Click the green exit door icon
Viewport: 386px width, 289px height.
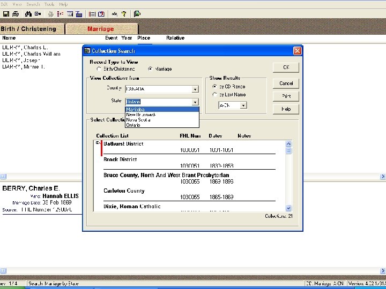(x=137, y=14)
